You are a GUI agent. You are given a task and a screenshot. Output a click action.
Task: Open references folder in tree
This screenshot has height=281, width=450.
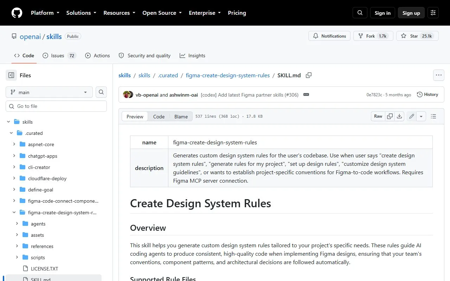[x=42, y=246]
